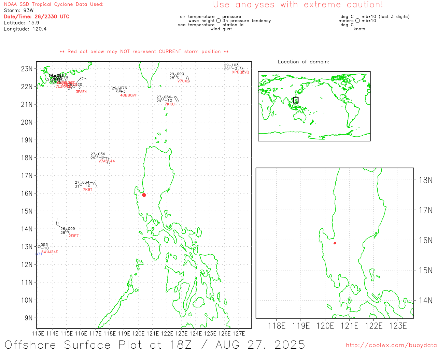Image resolution: width=437 pixels, height=349 pixels.
Task: Click station id 7KKU
Action: click(x=169, y=104)
